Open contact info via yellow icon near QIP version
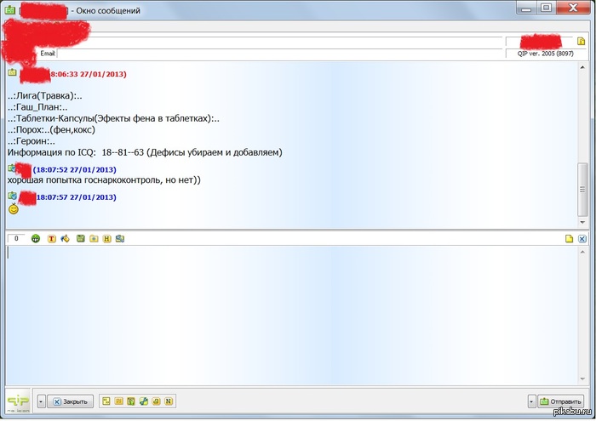The width and height of the screenshot is (596, 421). 581,41
